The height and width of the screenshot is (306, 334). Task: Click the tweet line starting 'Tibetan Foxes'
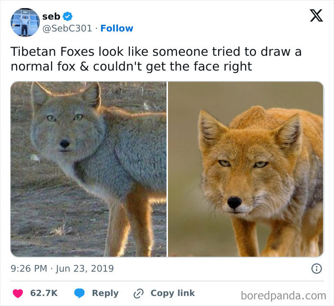156,51
